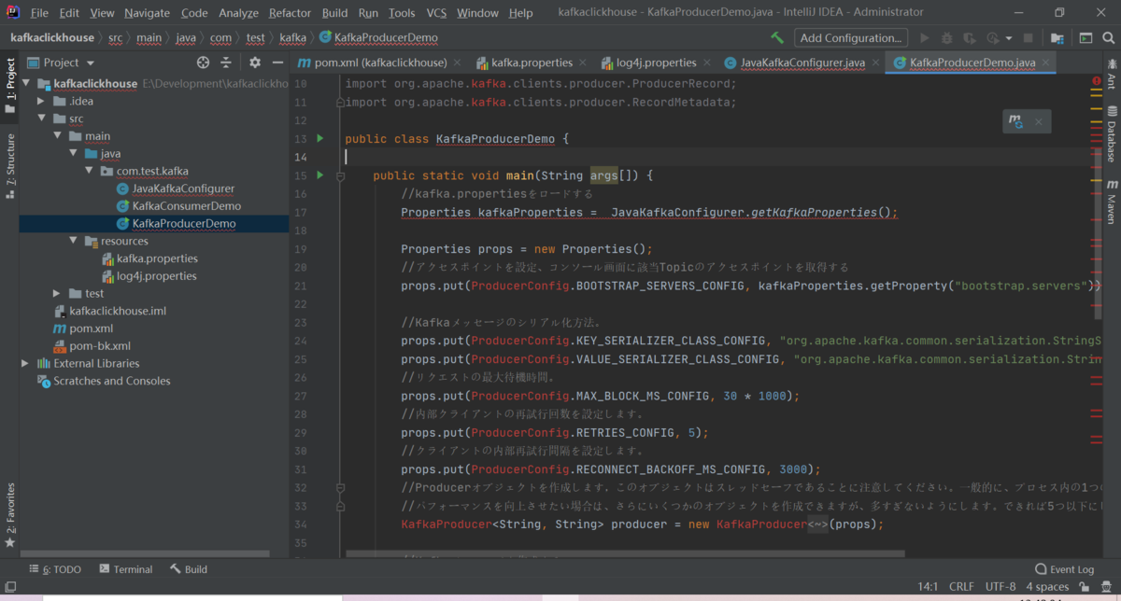1121x601 pixels.
Task: Select kafka.properties file in project tree
Action: coord(156,259)
